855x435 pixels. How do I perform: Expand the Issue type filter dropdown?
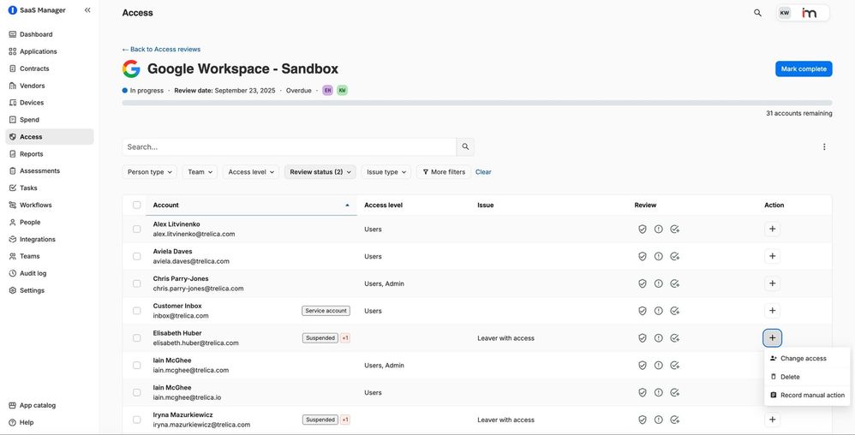(386, 172)
